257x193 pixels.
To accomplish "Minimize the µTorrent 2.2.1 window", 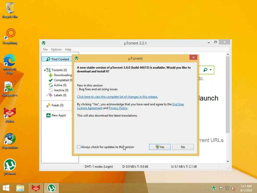I will 209,42.
